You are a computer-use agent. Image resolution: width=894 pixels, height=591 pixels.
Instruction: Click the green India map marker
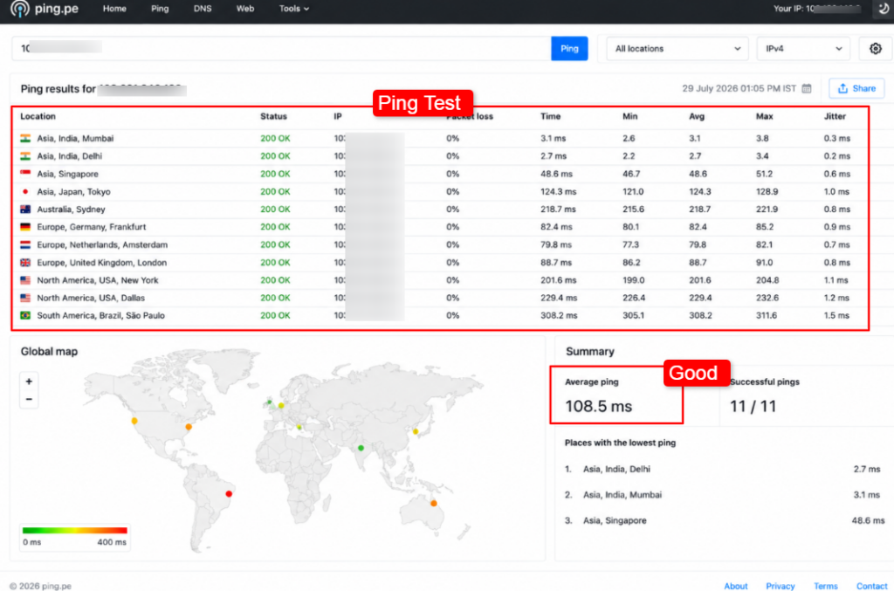pyautogui.click(x=361, y=448)
